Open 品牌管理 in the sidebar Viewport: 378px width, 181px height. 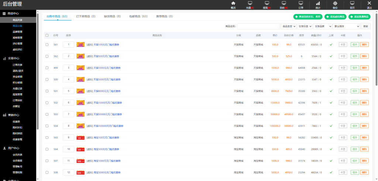(18, 32)
